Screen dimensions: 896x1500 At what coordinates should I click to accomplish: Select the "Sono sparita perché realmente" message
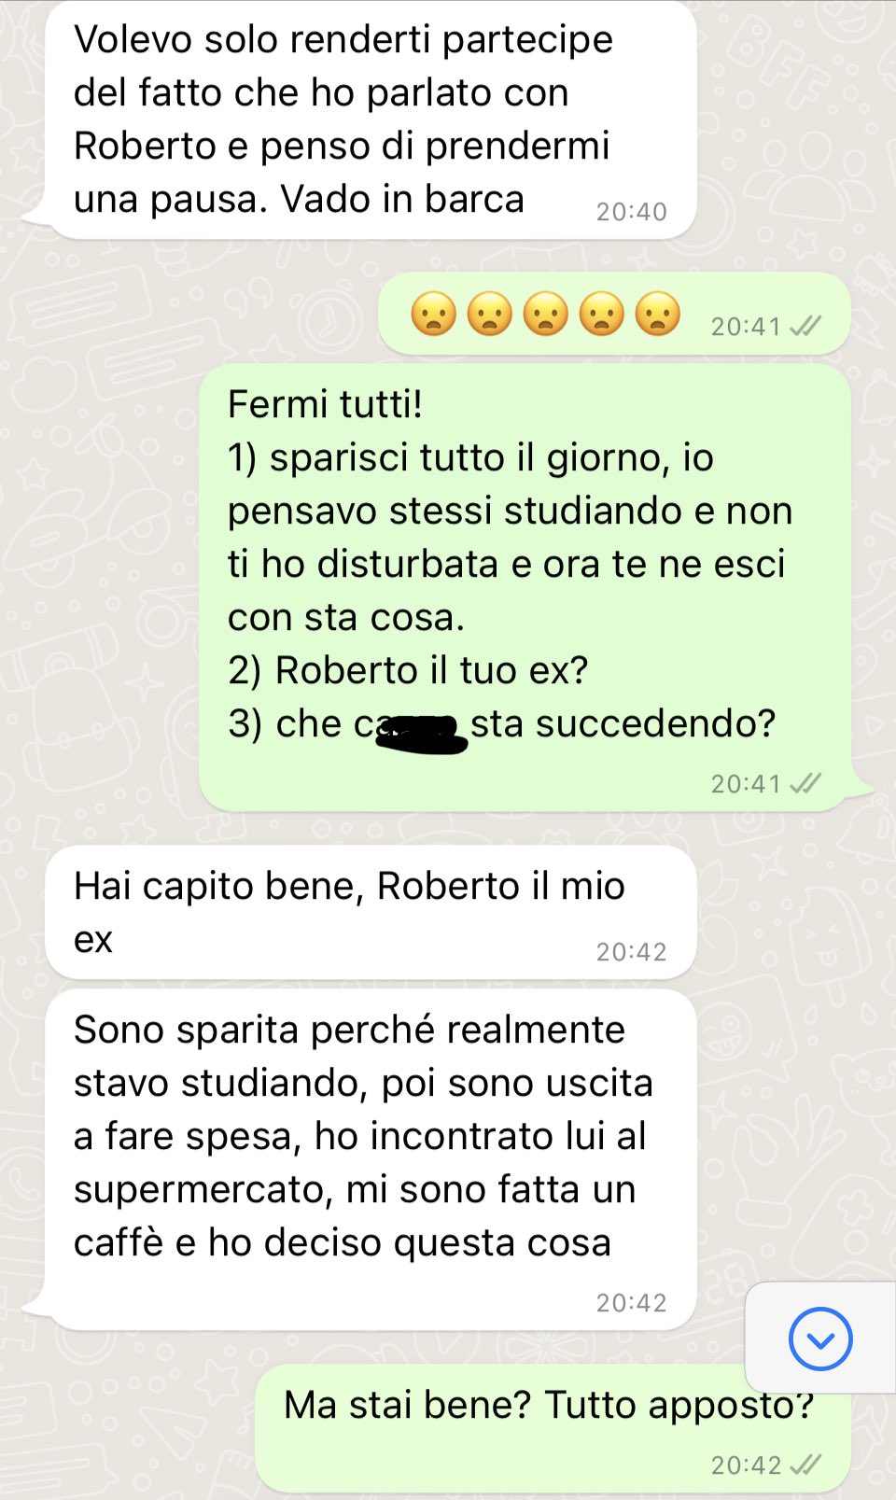(x=371, y=1159)
